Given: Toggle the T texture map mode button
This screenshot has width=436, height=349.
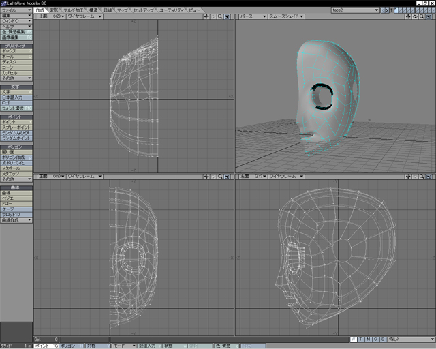Looking at the screenshot, I should click(x=360, y=339).
